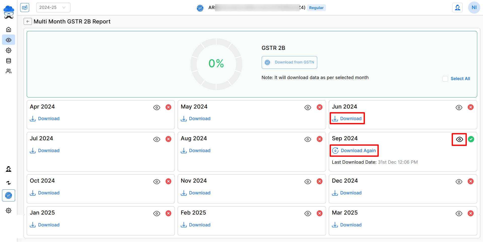
Task: Open the upper settings gear in sidebar
Action: (x=9, y=50)
